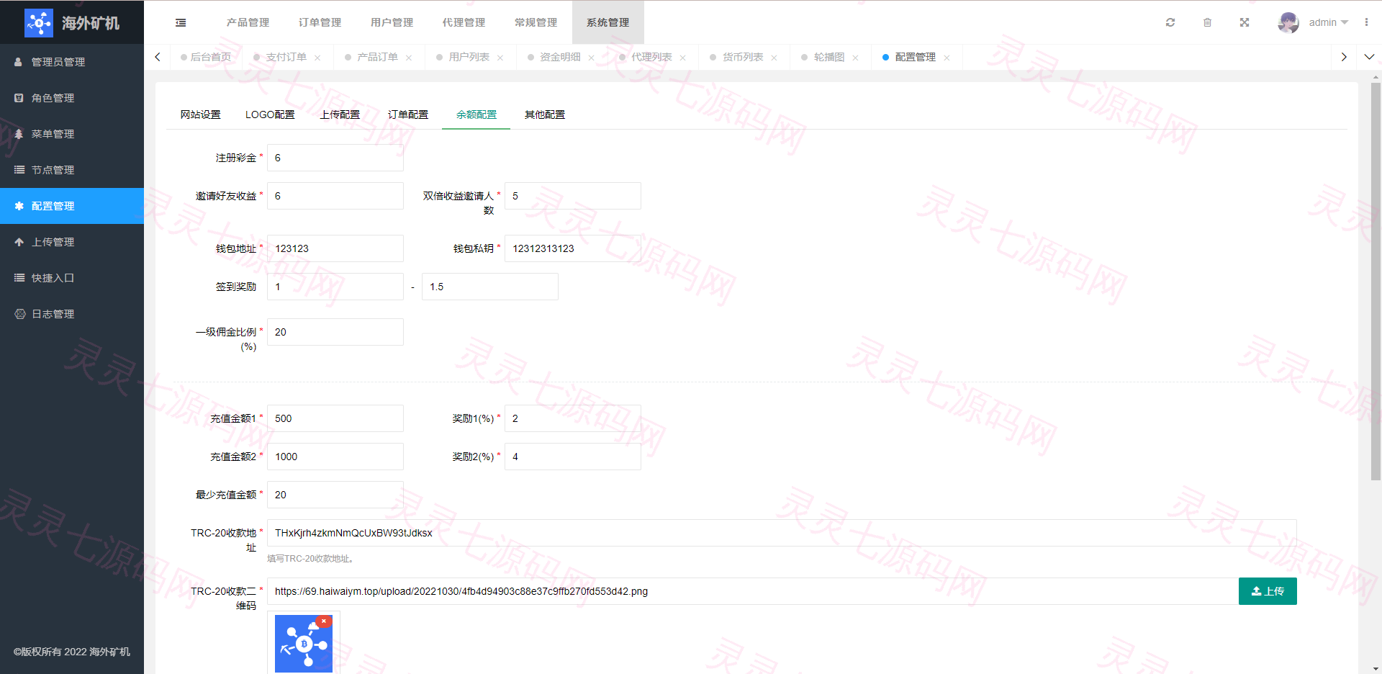Switch to the 其他配置 config tab

(545, 114)
